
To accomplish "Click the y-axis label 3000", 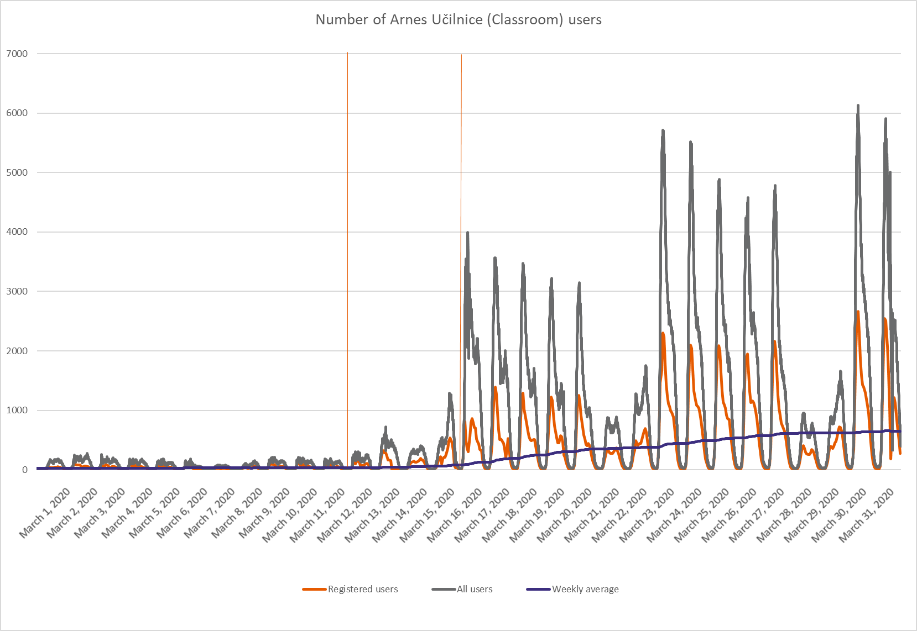I will pos(17,291).
